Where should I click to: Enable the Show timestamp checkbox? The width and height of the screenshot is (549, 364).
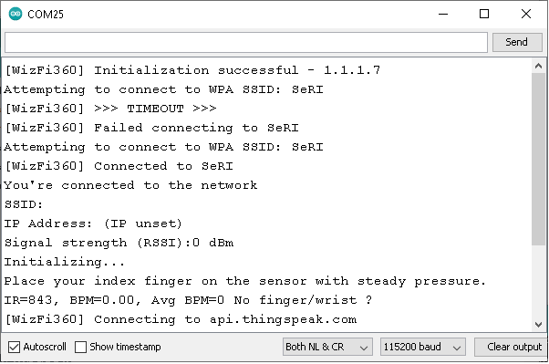80,348
